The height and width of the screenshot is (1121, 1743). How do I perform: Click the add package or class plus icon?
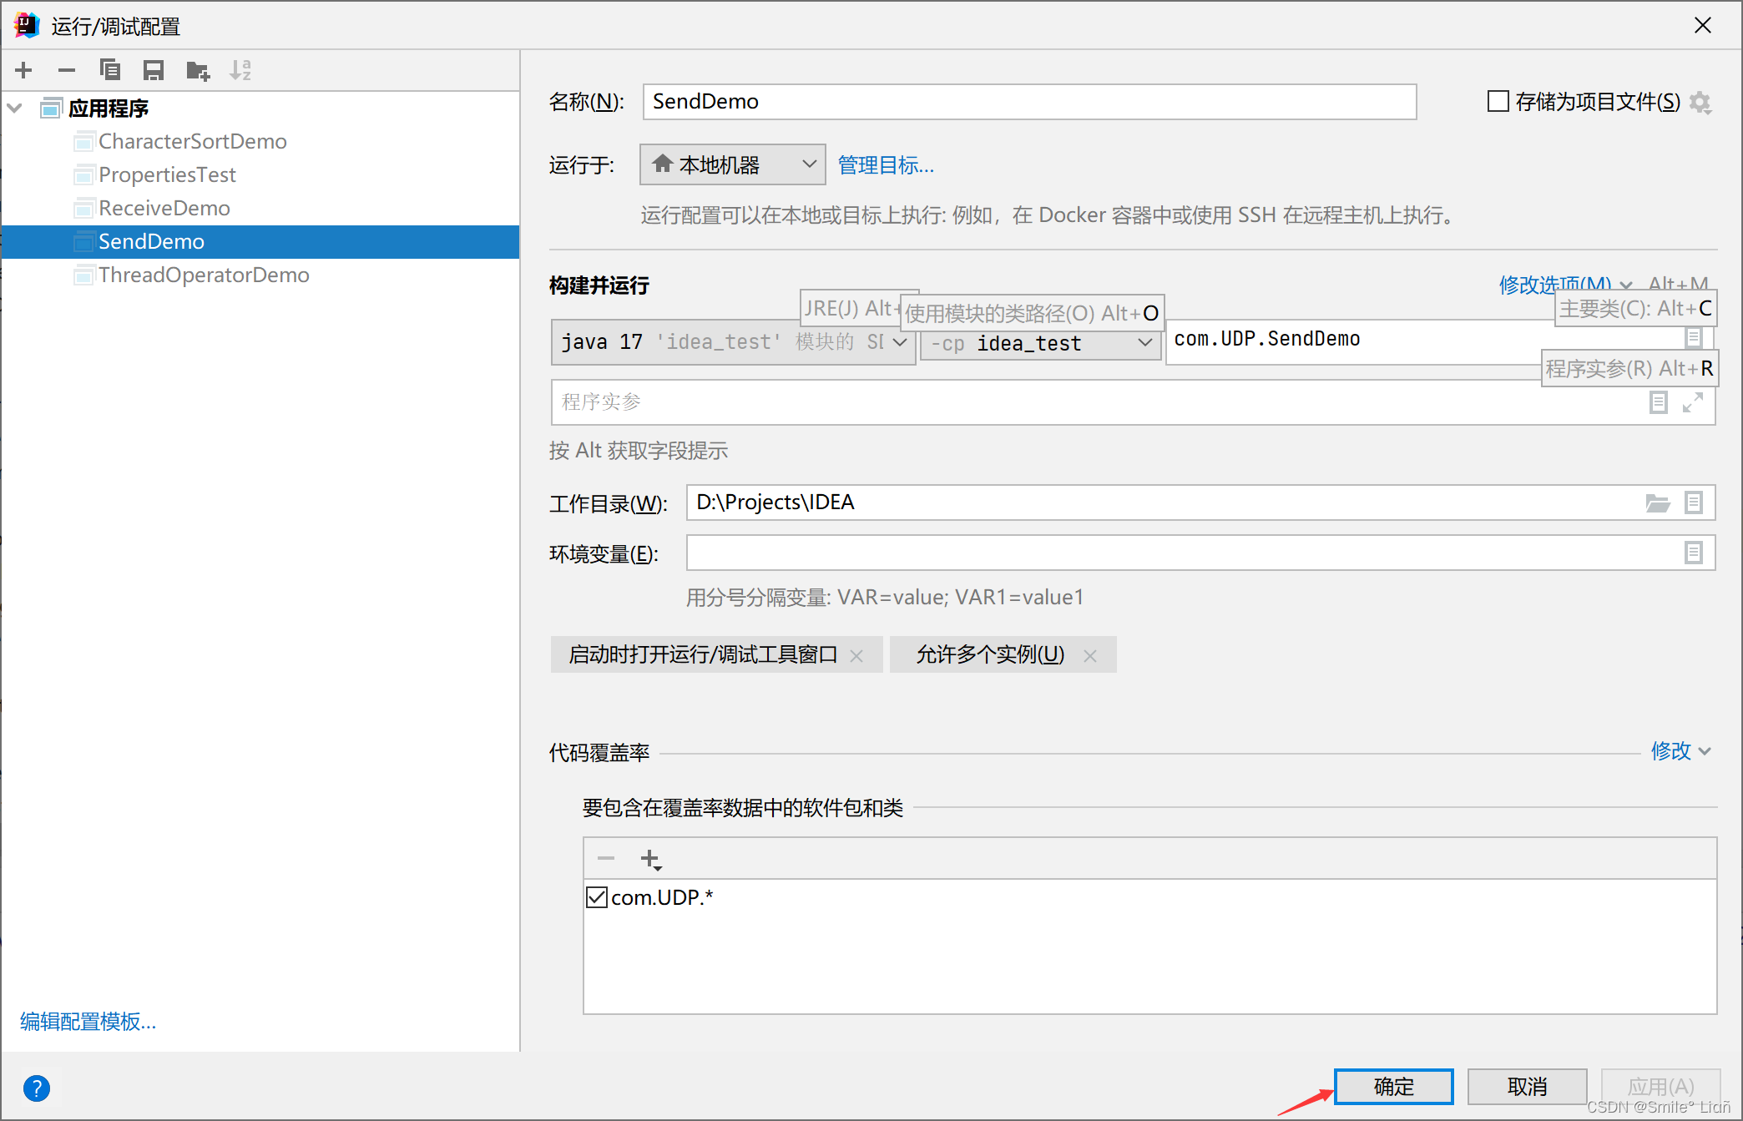point(650,858)
